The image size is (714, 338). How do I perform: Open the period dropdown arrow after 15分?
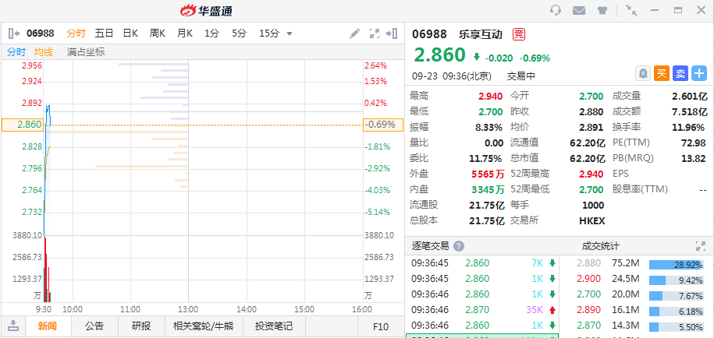(290, 33)
